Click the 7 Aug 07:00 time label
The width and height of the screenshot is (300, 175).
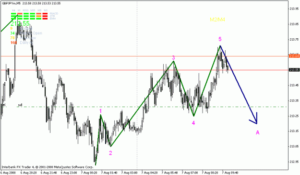[190, 173]
